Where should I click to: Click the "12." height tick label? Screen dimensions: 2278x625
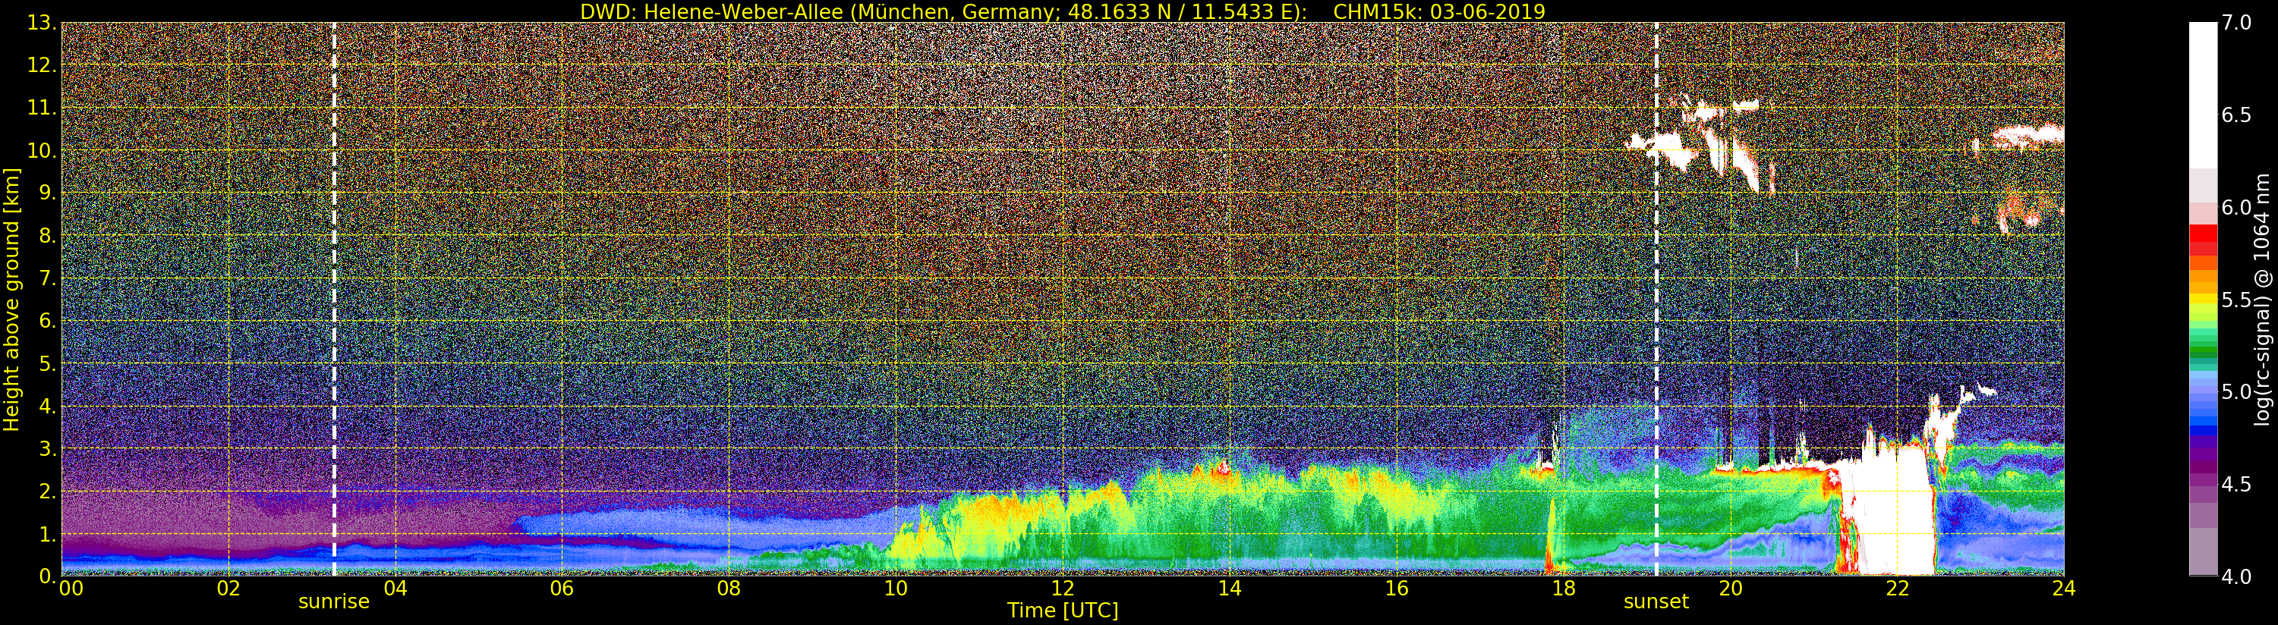point(42,64)
